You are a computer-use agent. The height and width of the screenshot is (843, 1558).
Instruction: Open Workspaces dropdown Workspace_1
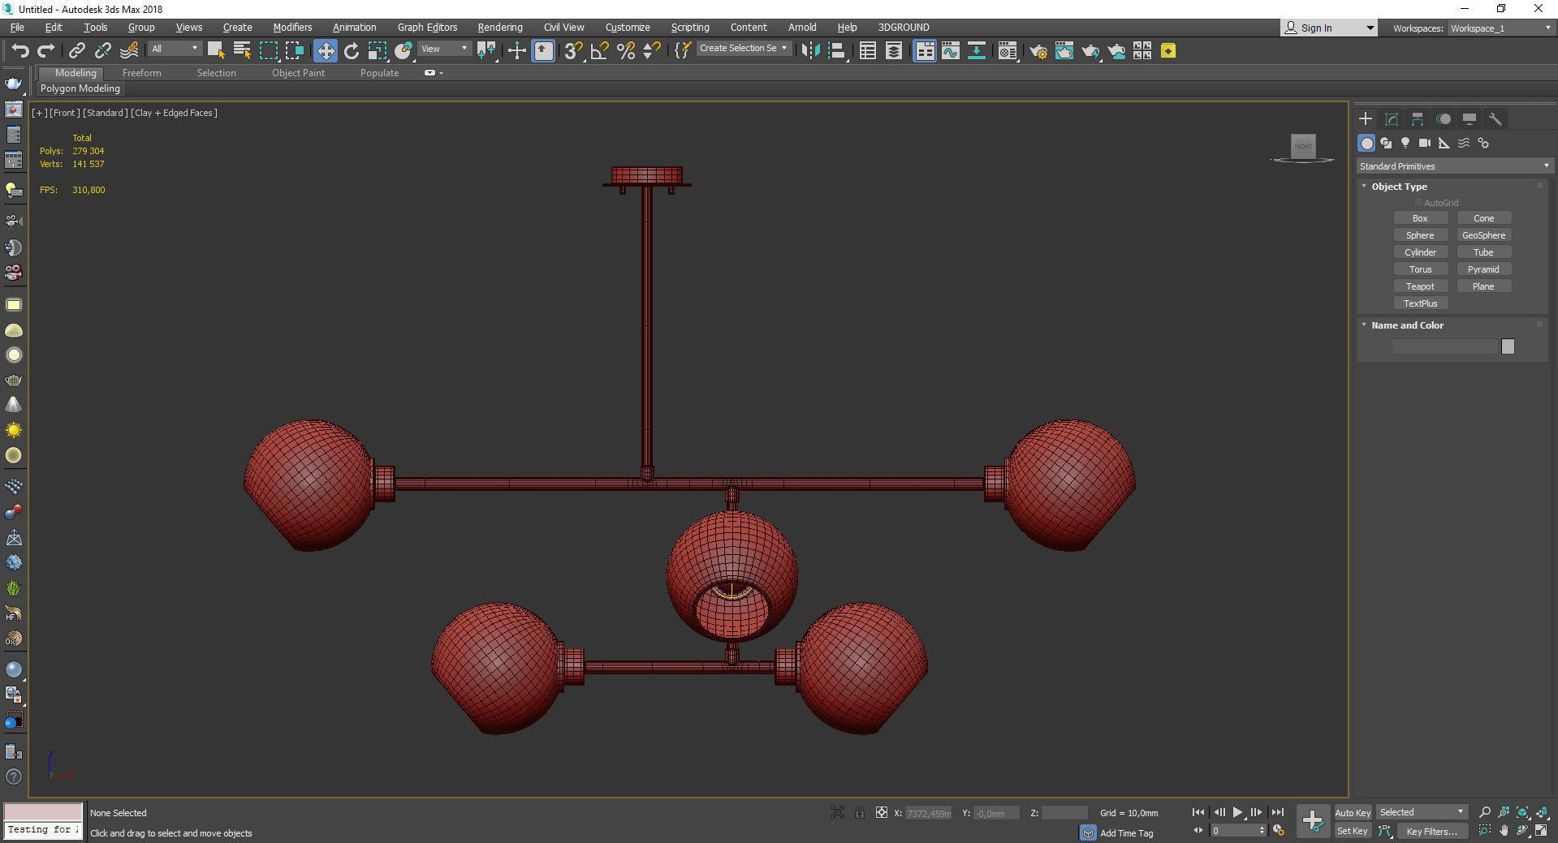coord(1501,28)
